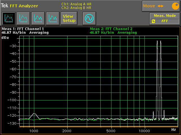
Task: Click the dBu vertical axis label
Action: tap(5, 38)
